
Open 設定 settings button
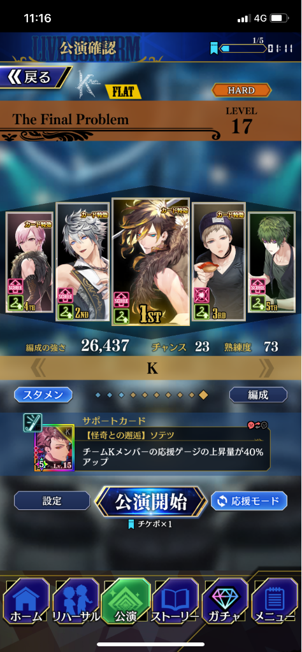(x=52, y=500)
